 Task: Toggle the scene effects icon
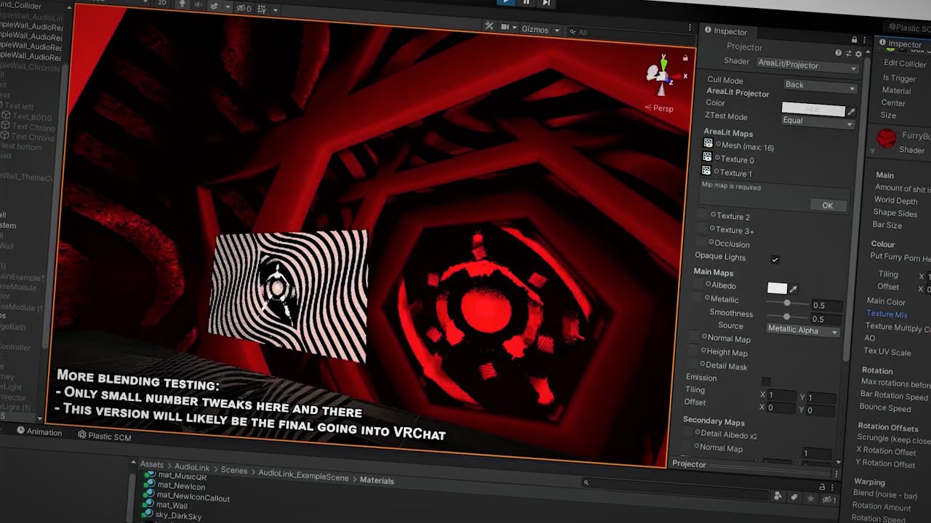215,6
